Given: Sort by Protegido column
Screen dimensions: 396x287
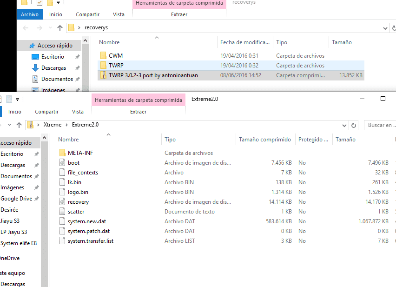Looking at the screenshot, I should point(314,140).
